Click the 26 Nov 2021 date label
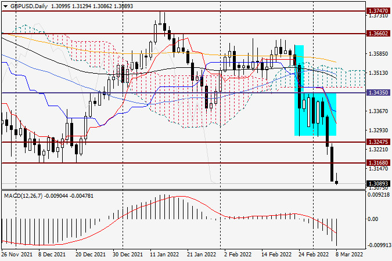Screen dimensions: 392x261 pos(17,255)
